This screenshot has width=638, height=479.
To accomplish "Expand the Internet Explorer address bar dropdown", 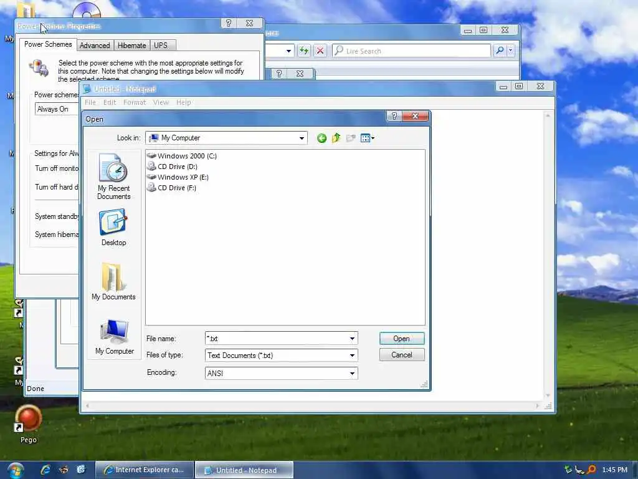I will (288, 51).
